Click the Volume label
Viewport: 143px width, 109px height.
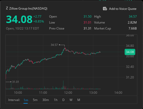(x=99, y=23)
